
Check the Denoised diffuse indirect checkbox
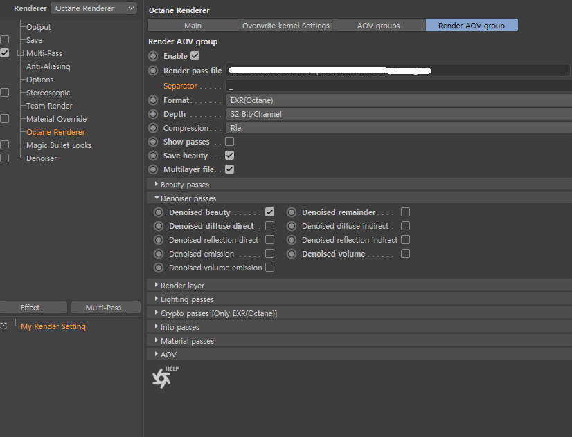point(405,226)
